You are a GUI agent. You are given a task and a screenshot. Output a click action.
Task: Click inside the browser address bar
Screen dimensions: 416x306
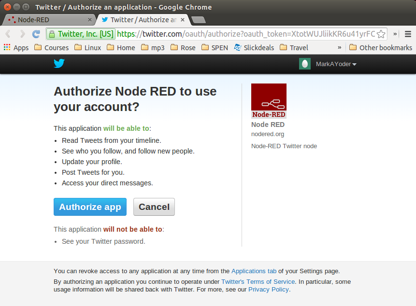[217, 34]
